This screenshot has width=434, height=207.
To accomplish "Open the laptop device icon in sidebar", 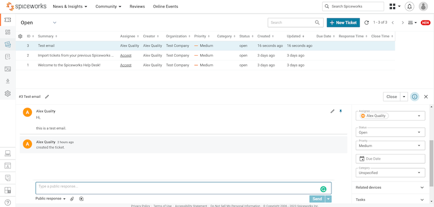I will point(8,153).
